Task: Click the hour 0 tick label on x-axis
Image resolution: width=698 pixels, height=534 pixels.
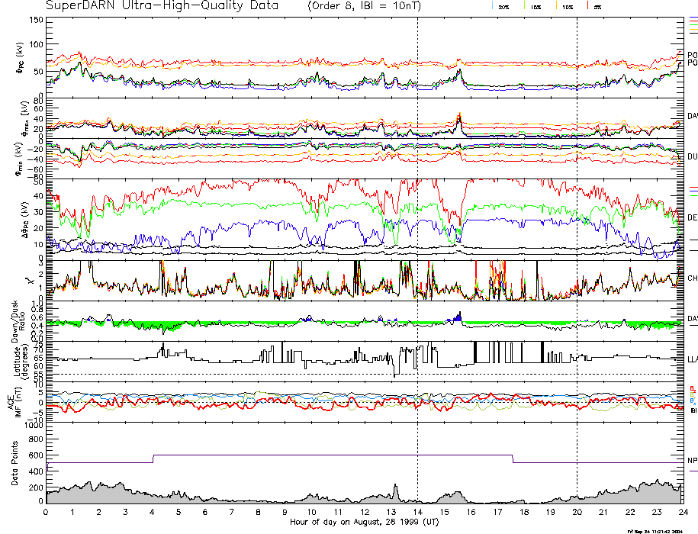Action: [x=47, y=512]
